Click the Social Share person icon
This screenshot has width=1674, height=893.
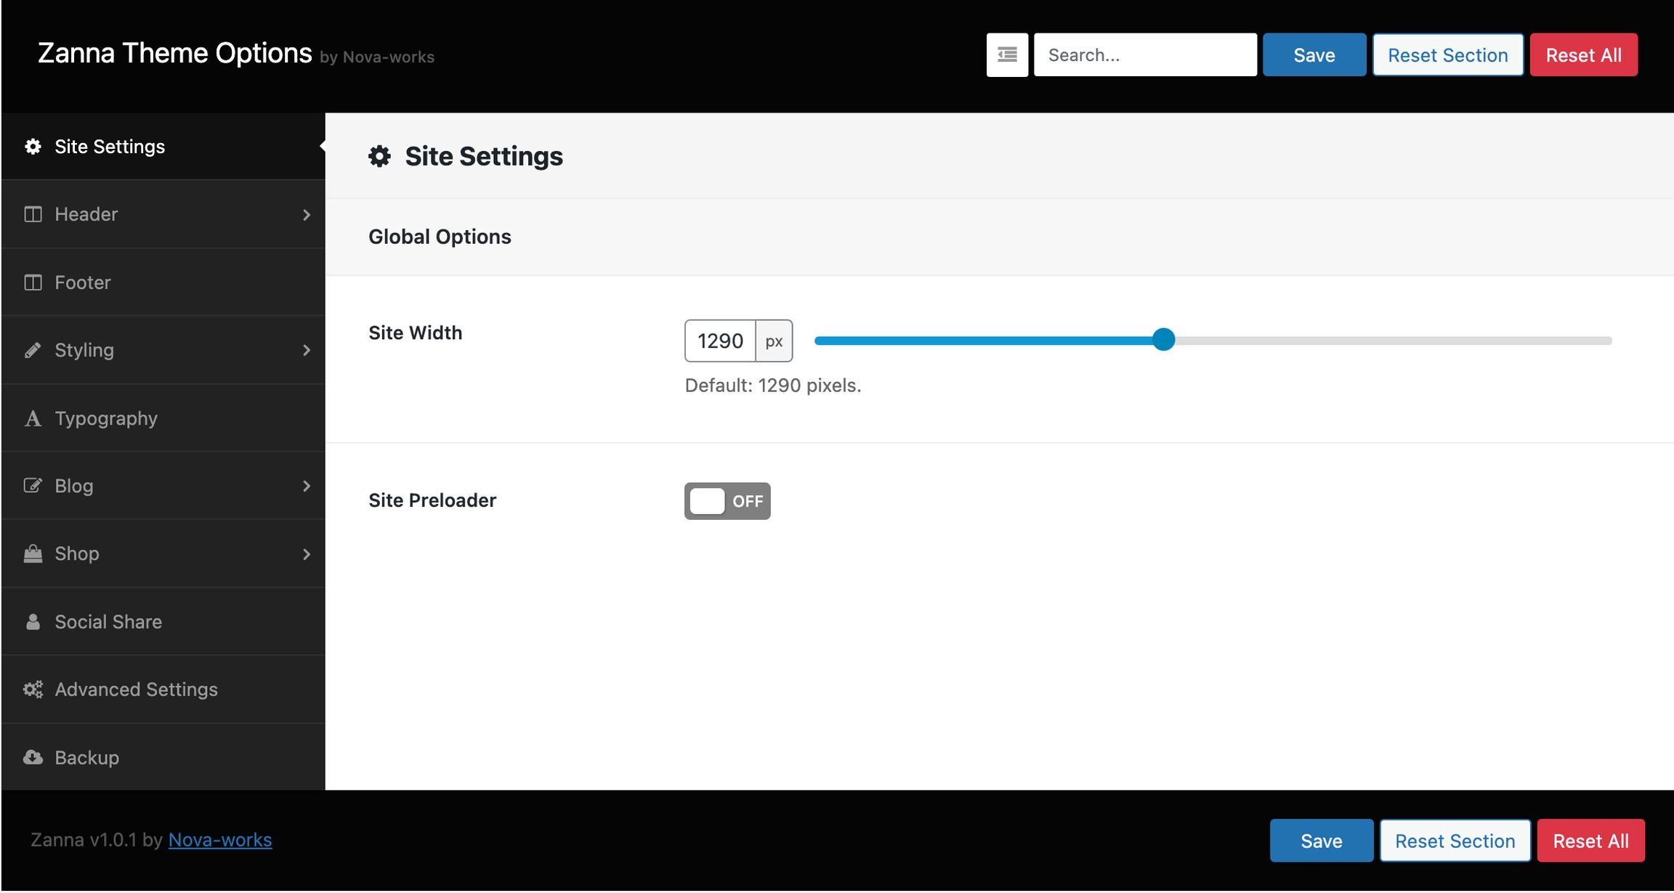coord(33,621)
